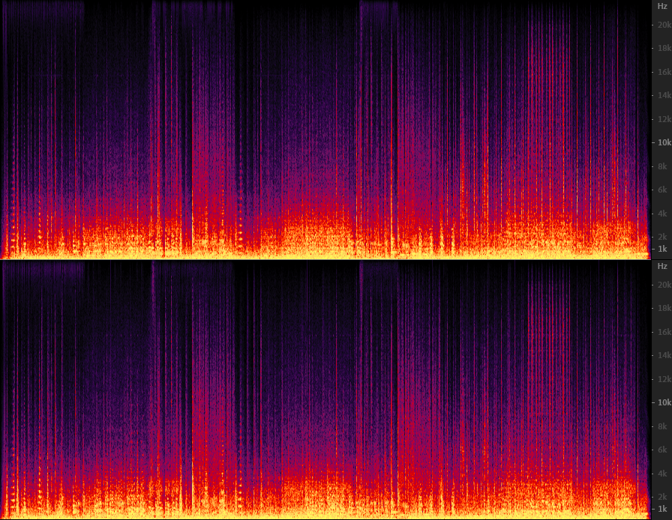Image resolution: width=672 pixels, height=520 pixels.
Task: Click the Hz label on bottom channel axis
Action: pos(662,266)
